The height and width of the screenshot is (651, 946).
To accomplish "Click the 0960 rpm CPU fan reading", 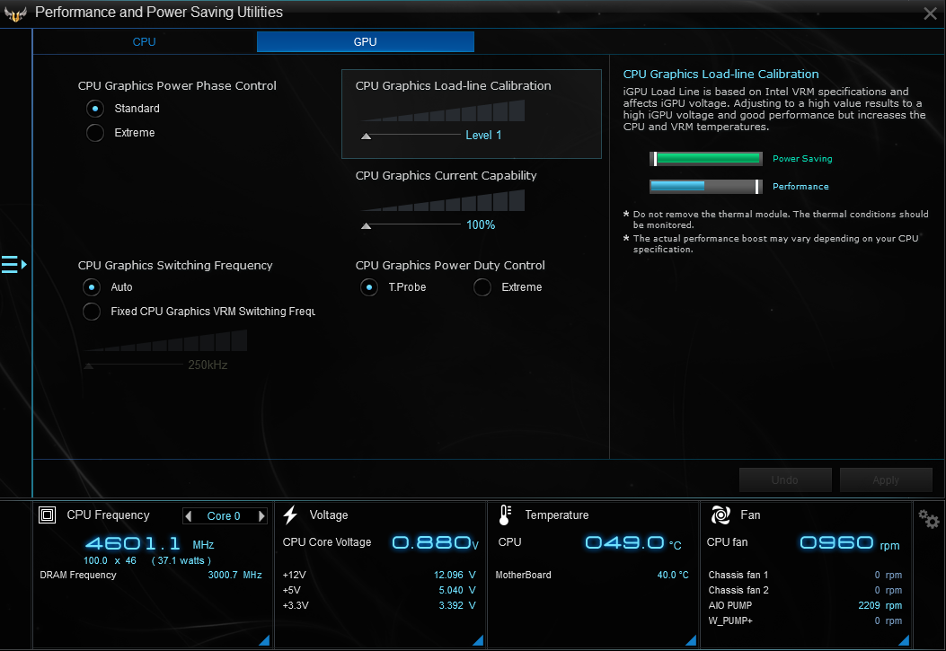I will tap(850, 543).
